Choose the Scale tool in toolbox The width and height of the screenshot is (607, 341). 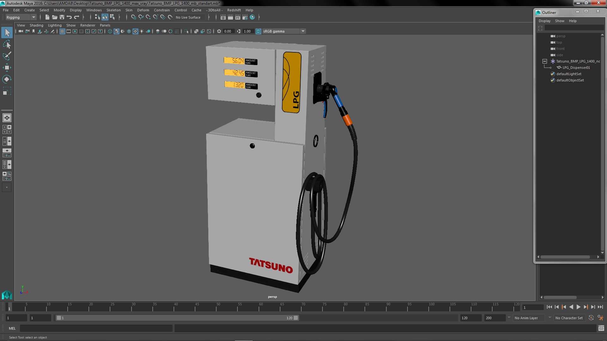7,91
